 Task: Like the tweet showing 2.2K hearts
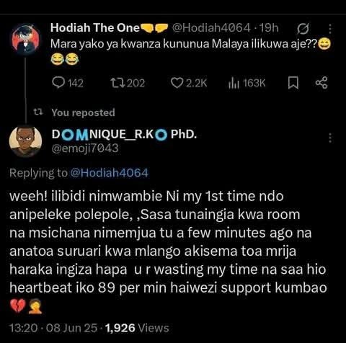pos(189,83)
